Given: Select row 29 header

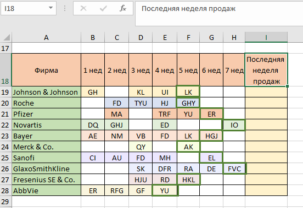Looking at the screenshot, I should 5,201.
